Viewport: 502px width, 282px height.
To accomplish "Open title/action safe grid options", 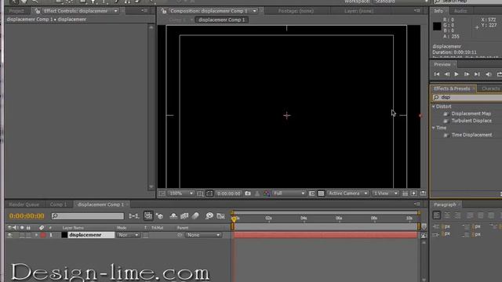I will (x=200, y=193).
